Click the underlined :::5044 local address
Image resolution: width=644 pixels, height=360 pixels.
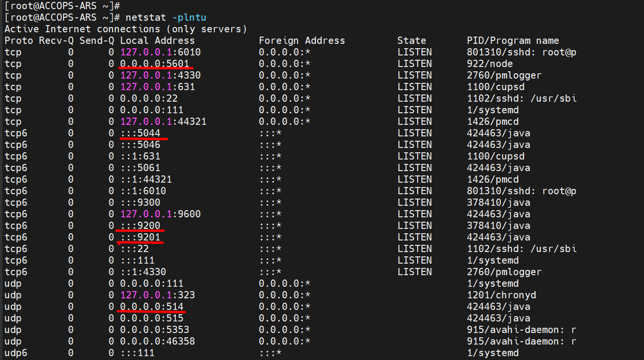pyautogui.click(x=140, y=133)
